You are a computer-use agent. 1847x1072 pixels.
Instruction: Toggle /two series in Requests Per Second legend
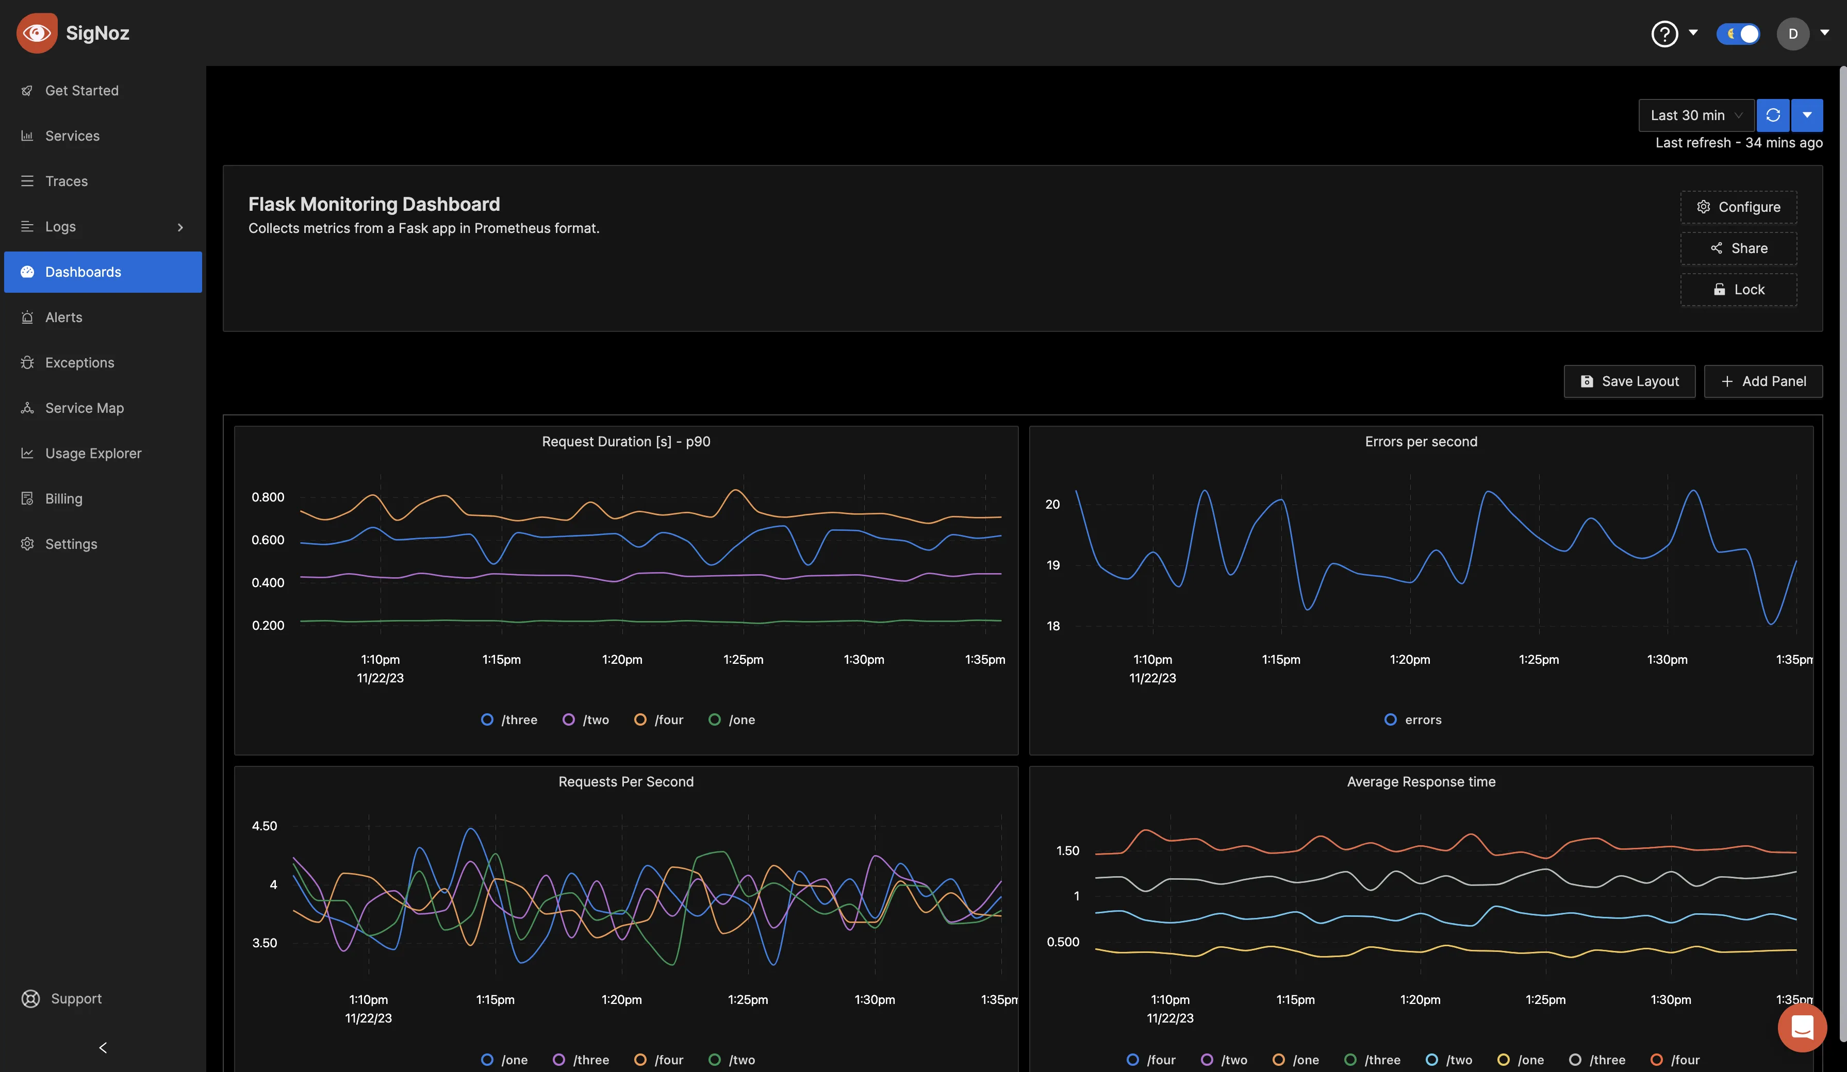732,1060
